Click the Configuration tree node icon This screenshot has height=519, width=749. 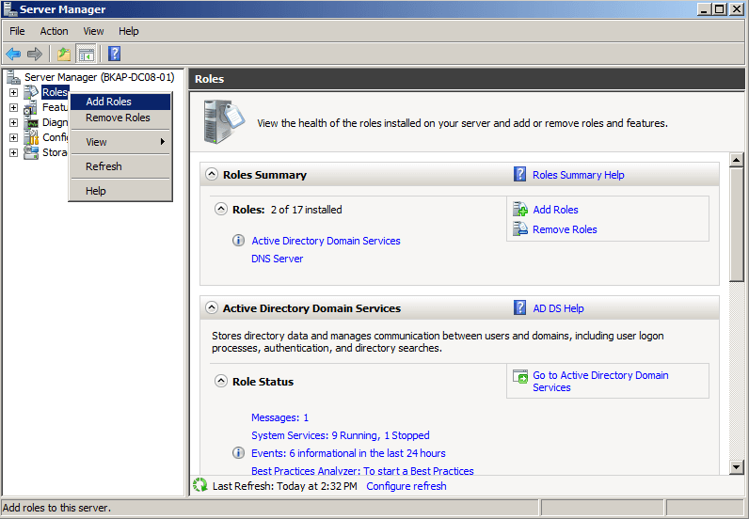coord(31,137)
